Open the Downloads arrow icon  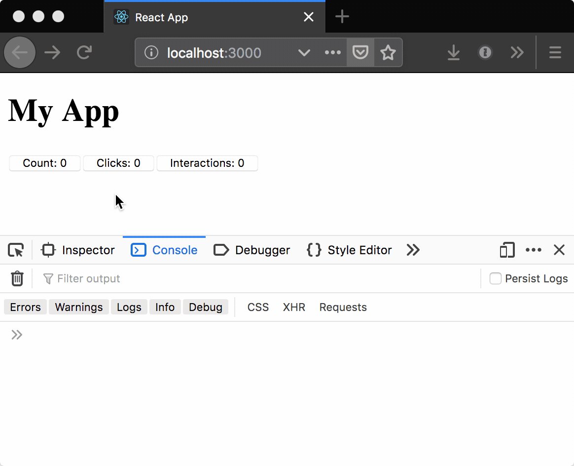coord(454,52)
